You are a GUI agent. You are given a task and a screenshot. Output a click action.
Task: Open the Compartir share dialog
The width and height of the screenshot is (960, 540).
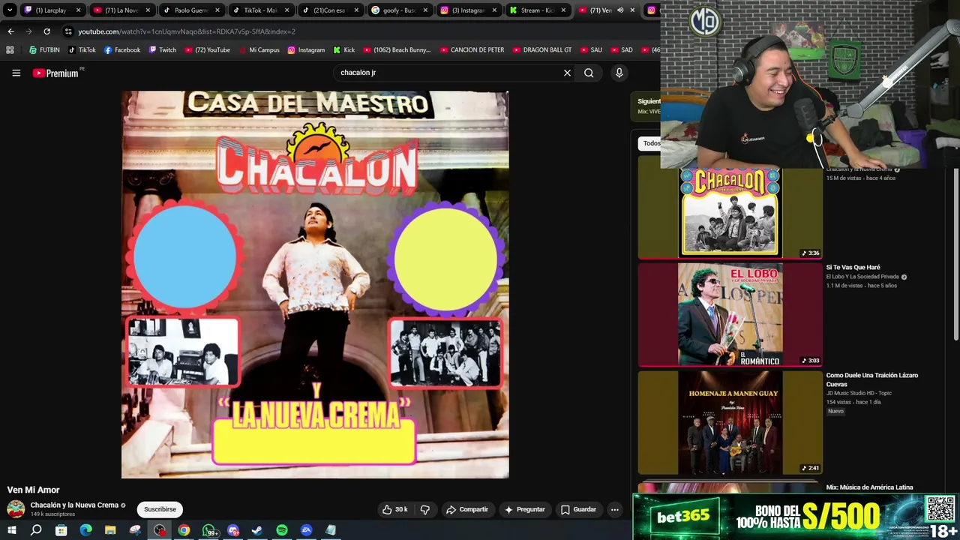coord(467,509)
